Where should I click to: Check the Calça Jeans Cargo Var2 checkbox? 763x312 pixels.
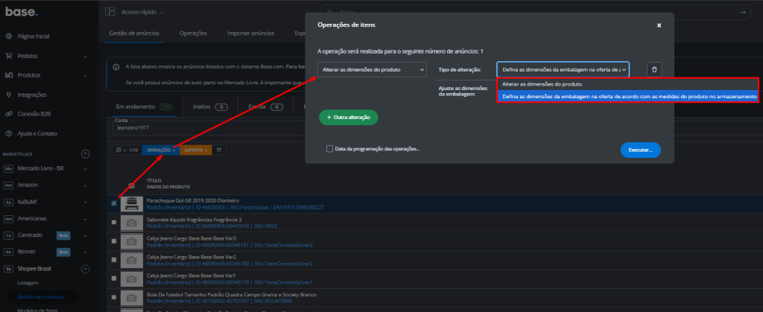tap(114, 260)
